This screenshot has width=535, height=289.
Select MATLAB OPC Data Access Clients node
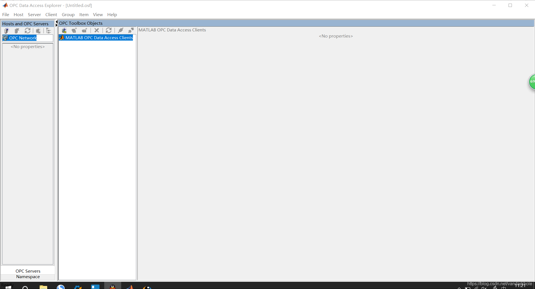(x=96, y=38)
